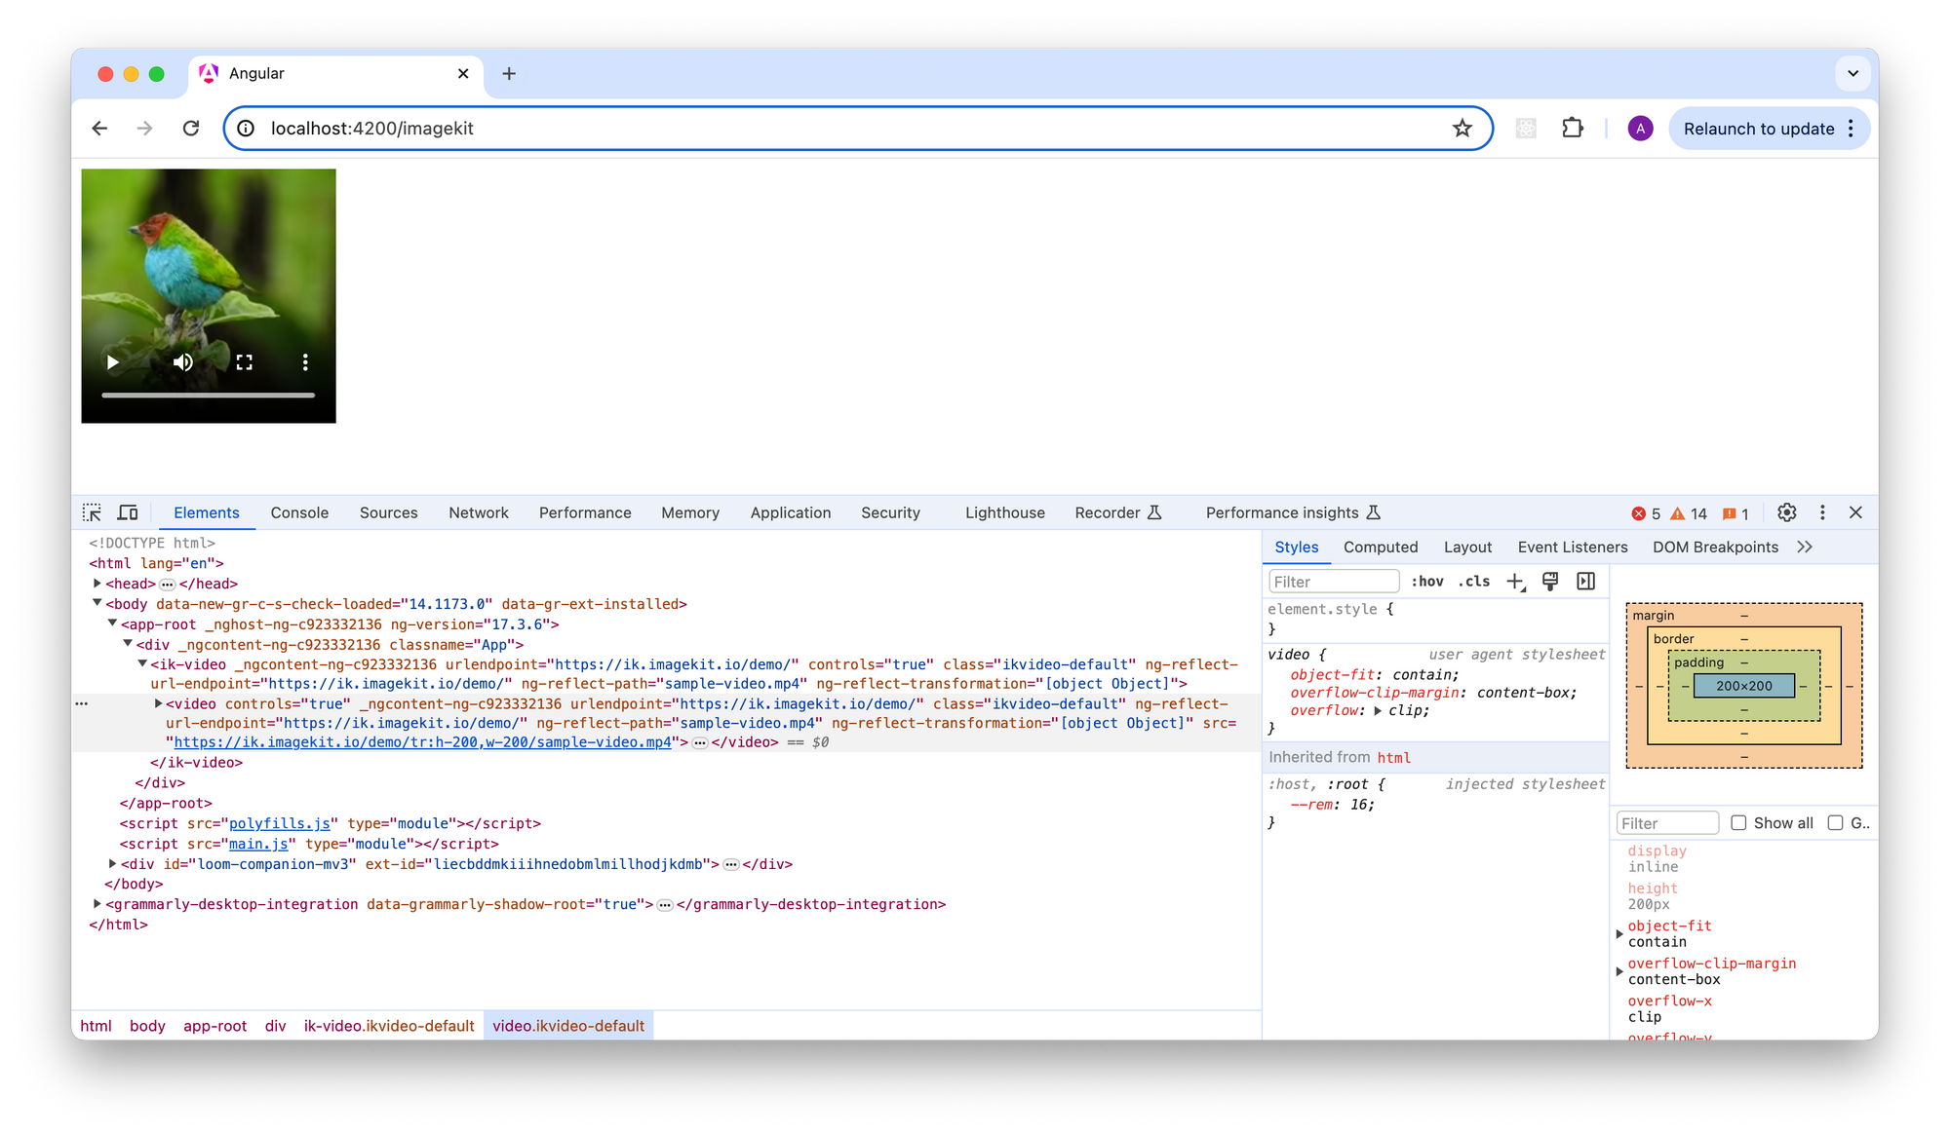Collapse the app-root element
This screenshot has height=1134, width=1950.
(112, 624)
